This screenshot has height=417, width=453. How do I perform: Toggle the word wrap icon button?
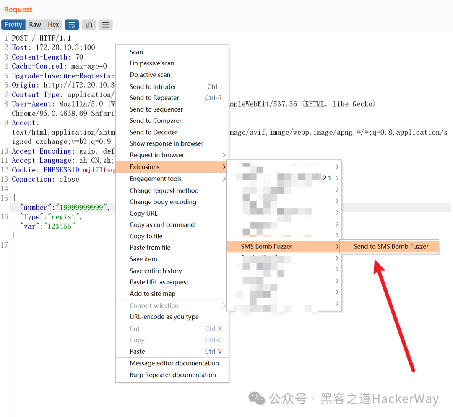click(72, 25)
